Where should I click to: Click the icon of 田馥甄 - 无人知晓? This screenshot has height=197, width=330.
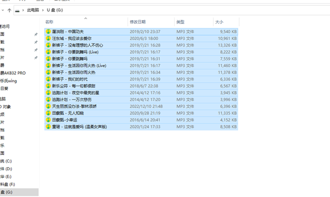coord(48,113)
